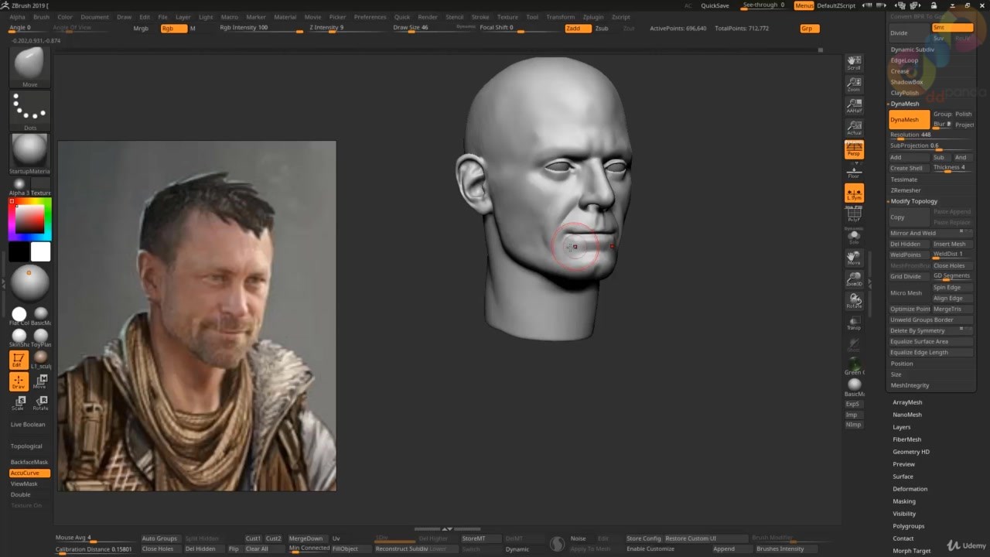Viewport: 990px width, 557px height.
Task: Expand the NanoMesh subpalette
Action: coord(907,415)
